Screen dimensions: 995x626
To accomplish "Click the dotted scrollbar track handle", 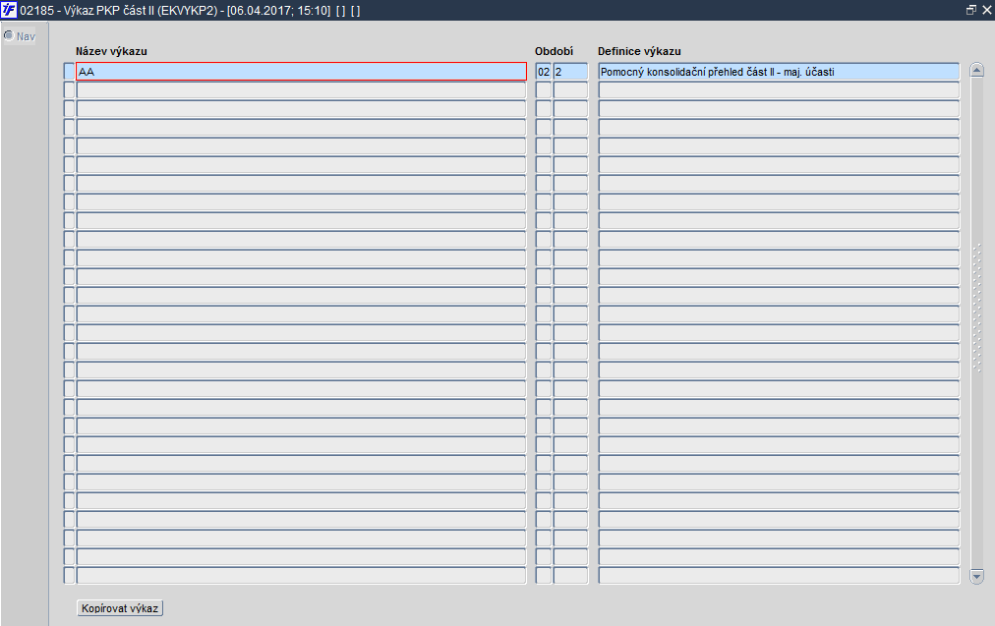I will (977, 308).
